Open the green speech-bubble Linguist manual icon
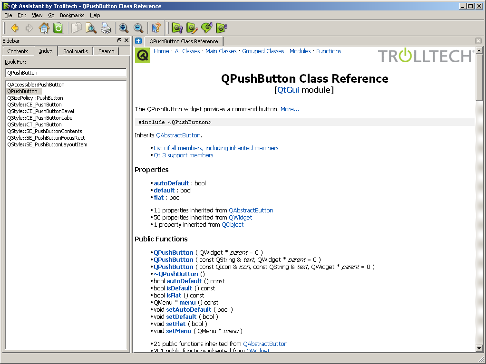Screen dimensions: 486x364 [207, 28]
